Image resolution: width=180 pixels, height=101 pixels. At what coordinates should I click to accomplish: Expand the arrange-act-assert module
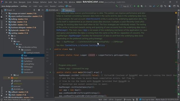[6, 13]
